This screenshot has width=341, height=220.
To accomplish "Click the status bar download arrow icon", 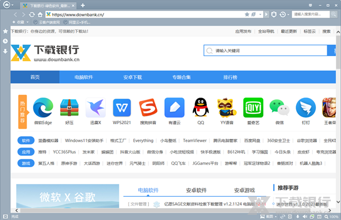I will 297,217.
